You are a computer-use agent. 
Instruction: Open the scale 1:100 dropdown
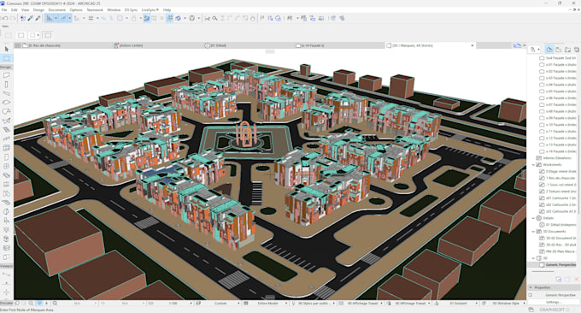[x=174, y=304]
